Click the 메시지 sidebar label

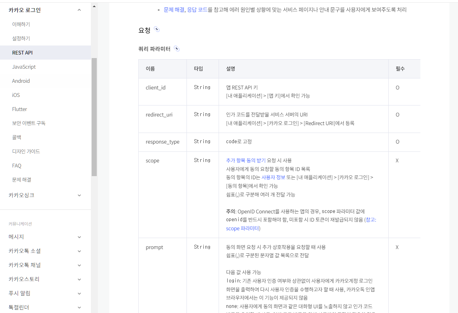pos(16,237)
